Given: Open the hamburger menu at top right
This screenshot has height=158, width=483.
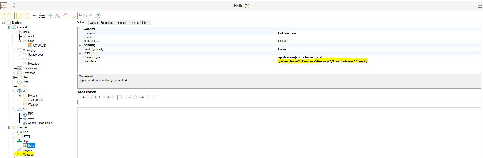Looking at the screenshot, I should pyautogui.click(x=479, y=6).
